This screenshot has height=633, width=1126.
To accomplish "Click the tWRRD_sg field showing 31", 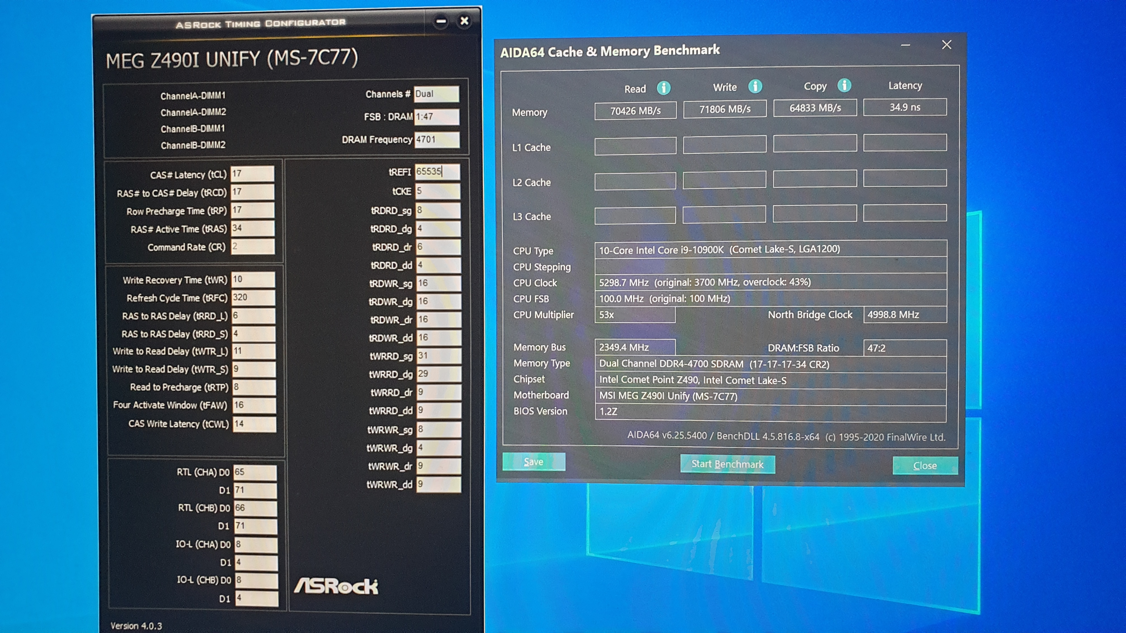I will click(x=438, y=355).
